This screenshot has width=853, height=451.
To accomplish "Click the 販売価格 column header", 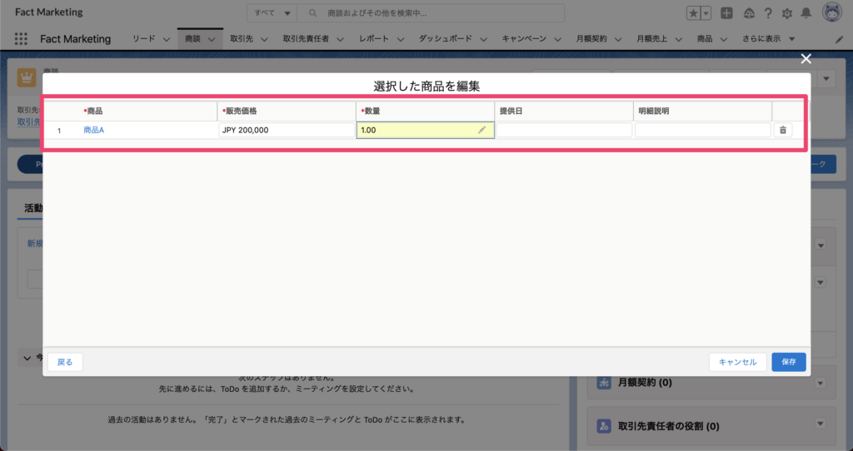I will 287,111.
